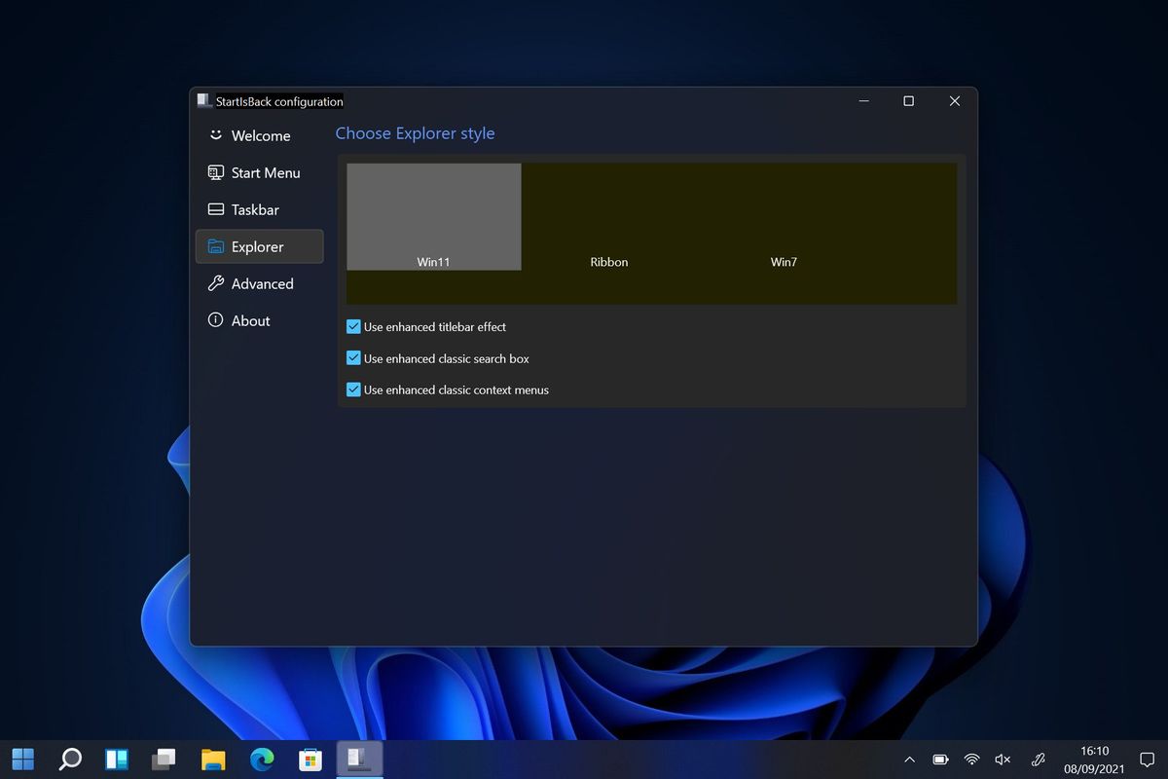This screenshot has width=1168, height=779.
Task: Open the Windows Start menu
Action: (x=22, y=758)
